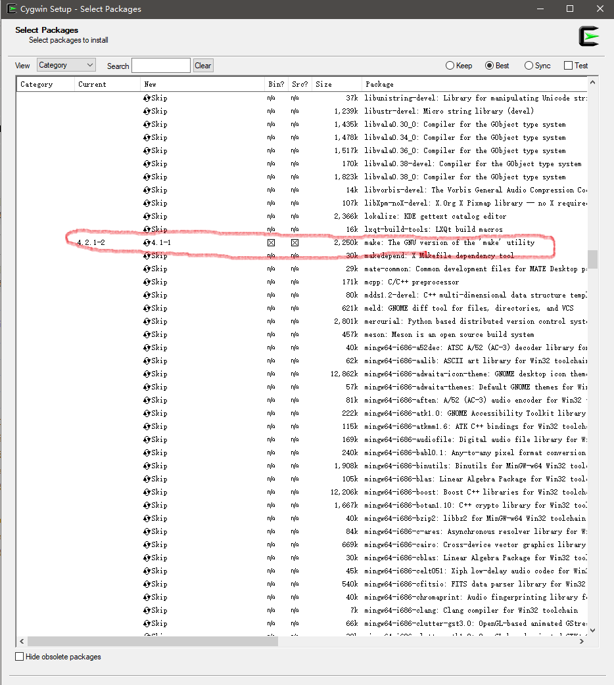
Task: Cycle Skip icon for mingw64-i686-aalib
Action: [x=147, y=361]
